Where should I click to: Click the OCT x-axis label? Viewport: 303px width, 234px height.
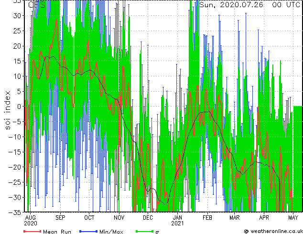point(89,218)
